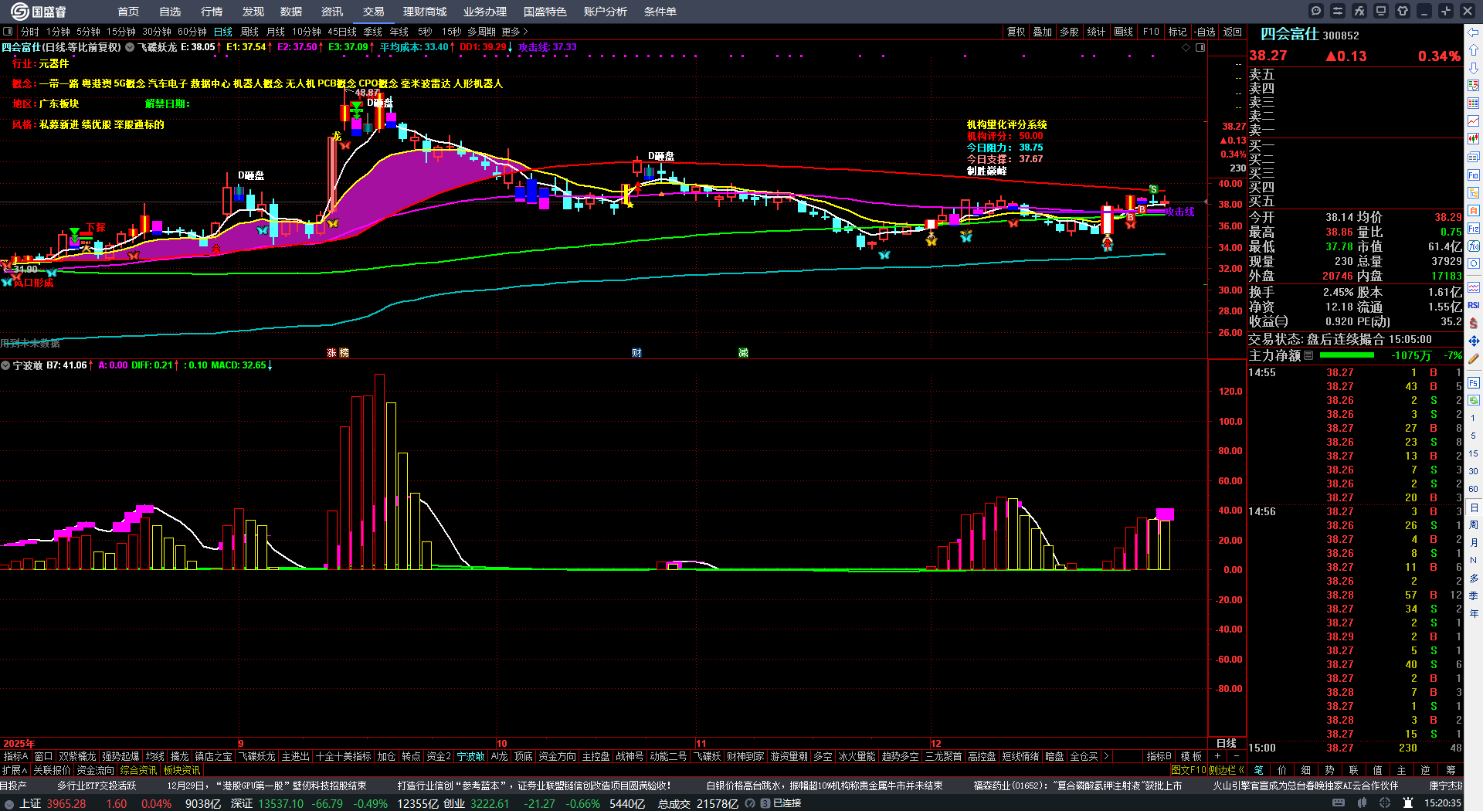The image size is (1483, 811).
Task: Click the 画线 drawing tools button
Action: 1124,32
